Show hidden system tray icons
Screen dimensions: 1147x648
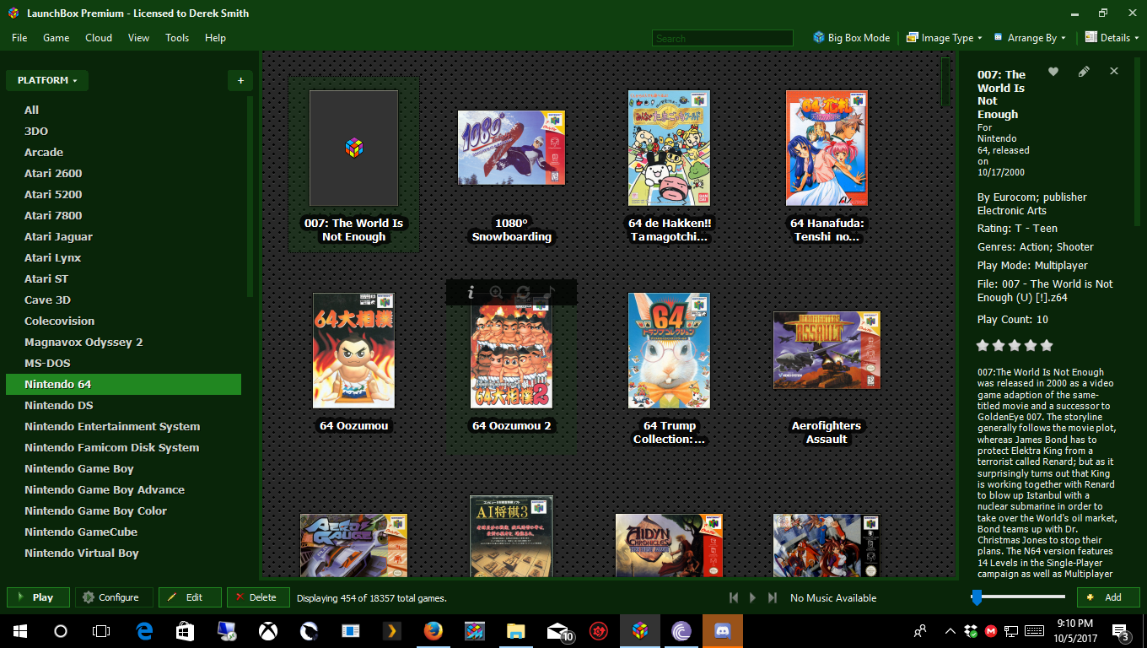950,631
